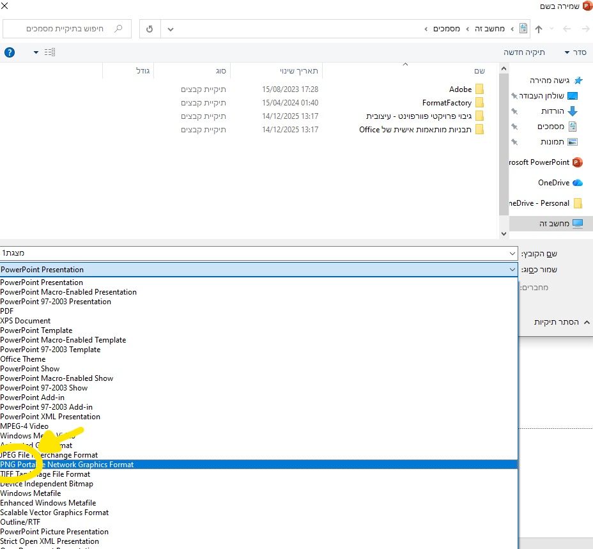Click the Microsoft PowerPoint icon in sidebar
Viewport: 593px width, 549px height.
[578, 162]
